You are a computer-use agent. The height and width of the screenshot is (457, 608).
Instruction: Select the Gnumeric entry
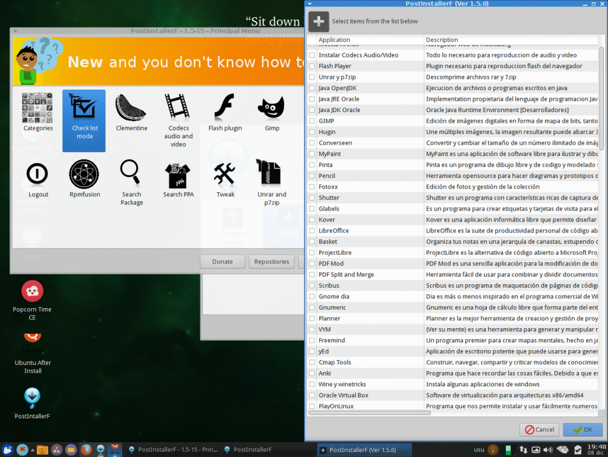click(332, 307)
